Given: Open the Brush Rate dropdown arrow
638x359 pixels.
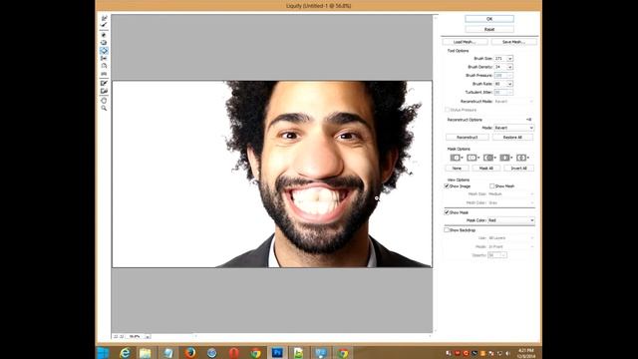Looking at the screenshot, I should [x=509, y=84].
